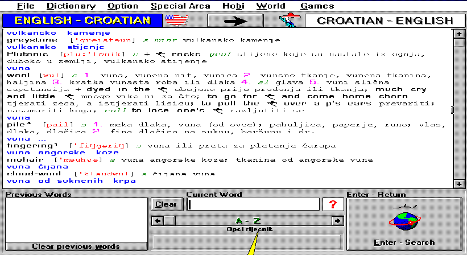Expand the Option menu
Image resolution: width=467 pixels, height=255 pixels.
click(x=123, y=6)
